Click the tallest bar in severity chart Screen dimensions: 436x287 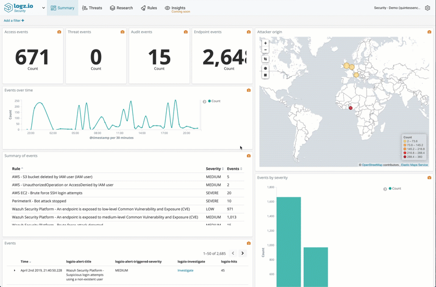pos(289,242)
